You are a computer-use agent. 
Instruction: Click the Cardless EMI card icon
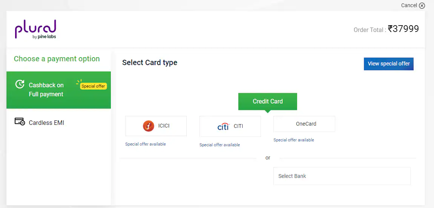(20, 122)
